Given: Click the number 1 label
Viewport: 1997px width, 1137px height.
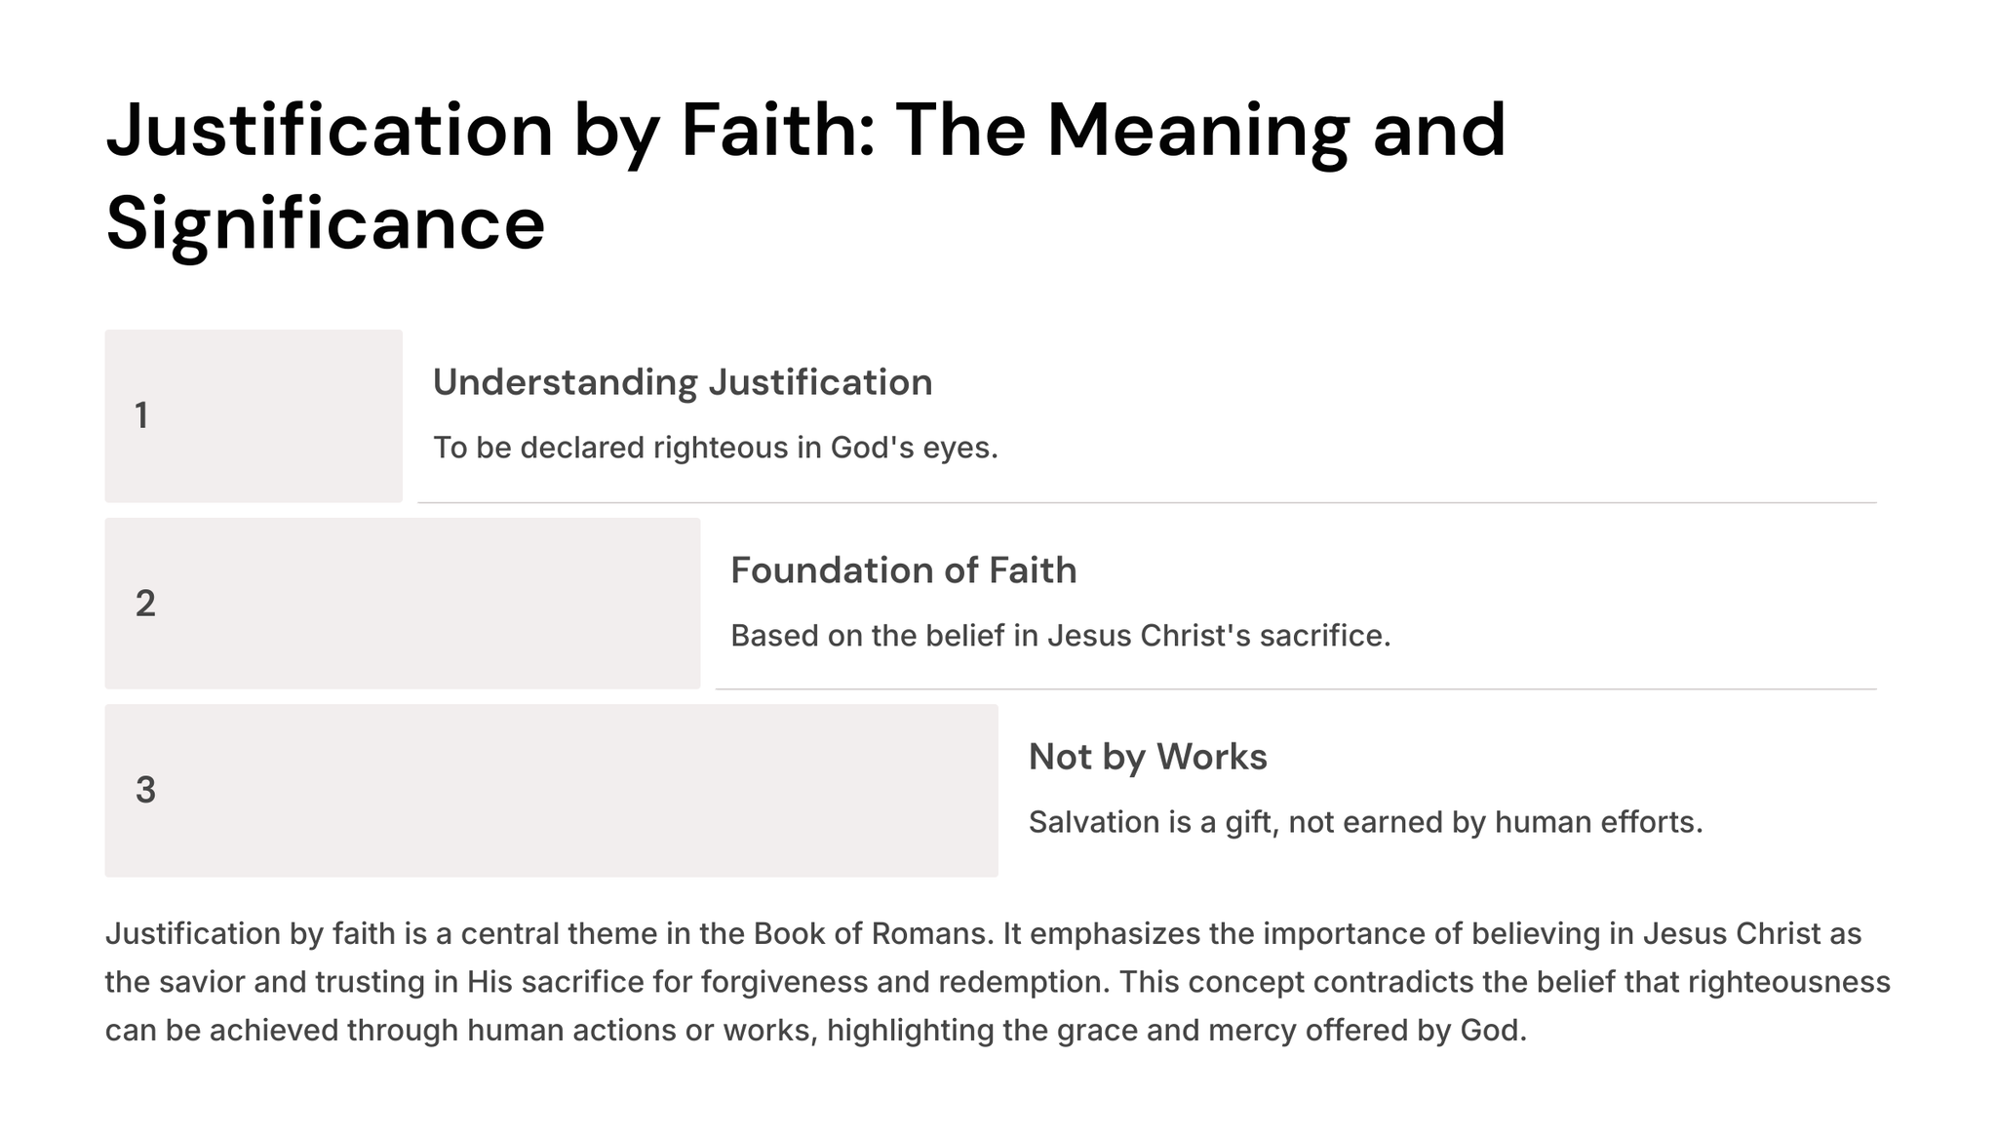Looking at the screenshot, I should tap(141, 416).
